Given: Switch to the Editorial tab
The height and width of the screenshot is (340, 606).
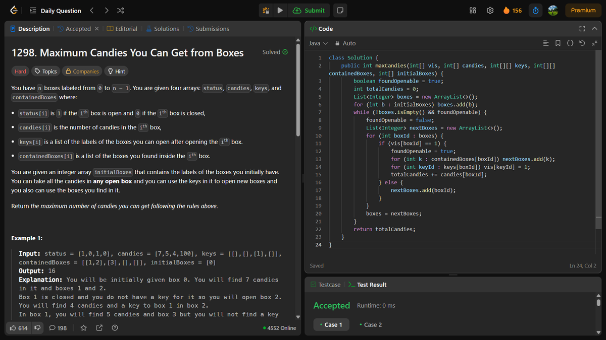Looking at the screenshot, I should [123, 29].
